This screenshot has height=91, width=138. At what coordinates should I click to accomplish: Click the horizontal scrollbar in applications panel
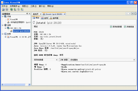click(x=16, y=84)
